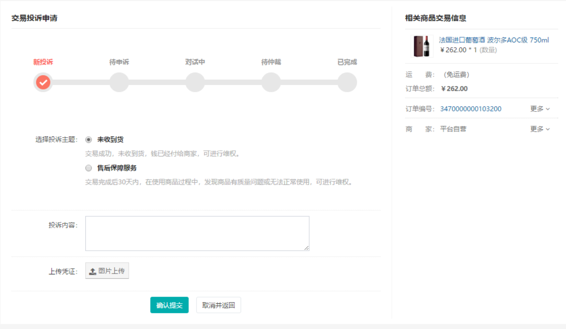Click the 售后保障服务 option label

click(x=117, y=168)
